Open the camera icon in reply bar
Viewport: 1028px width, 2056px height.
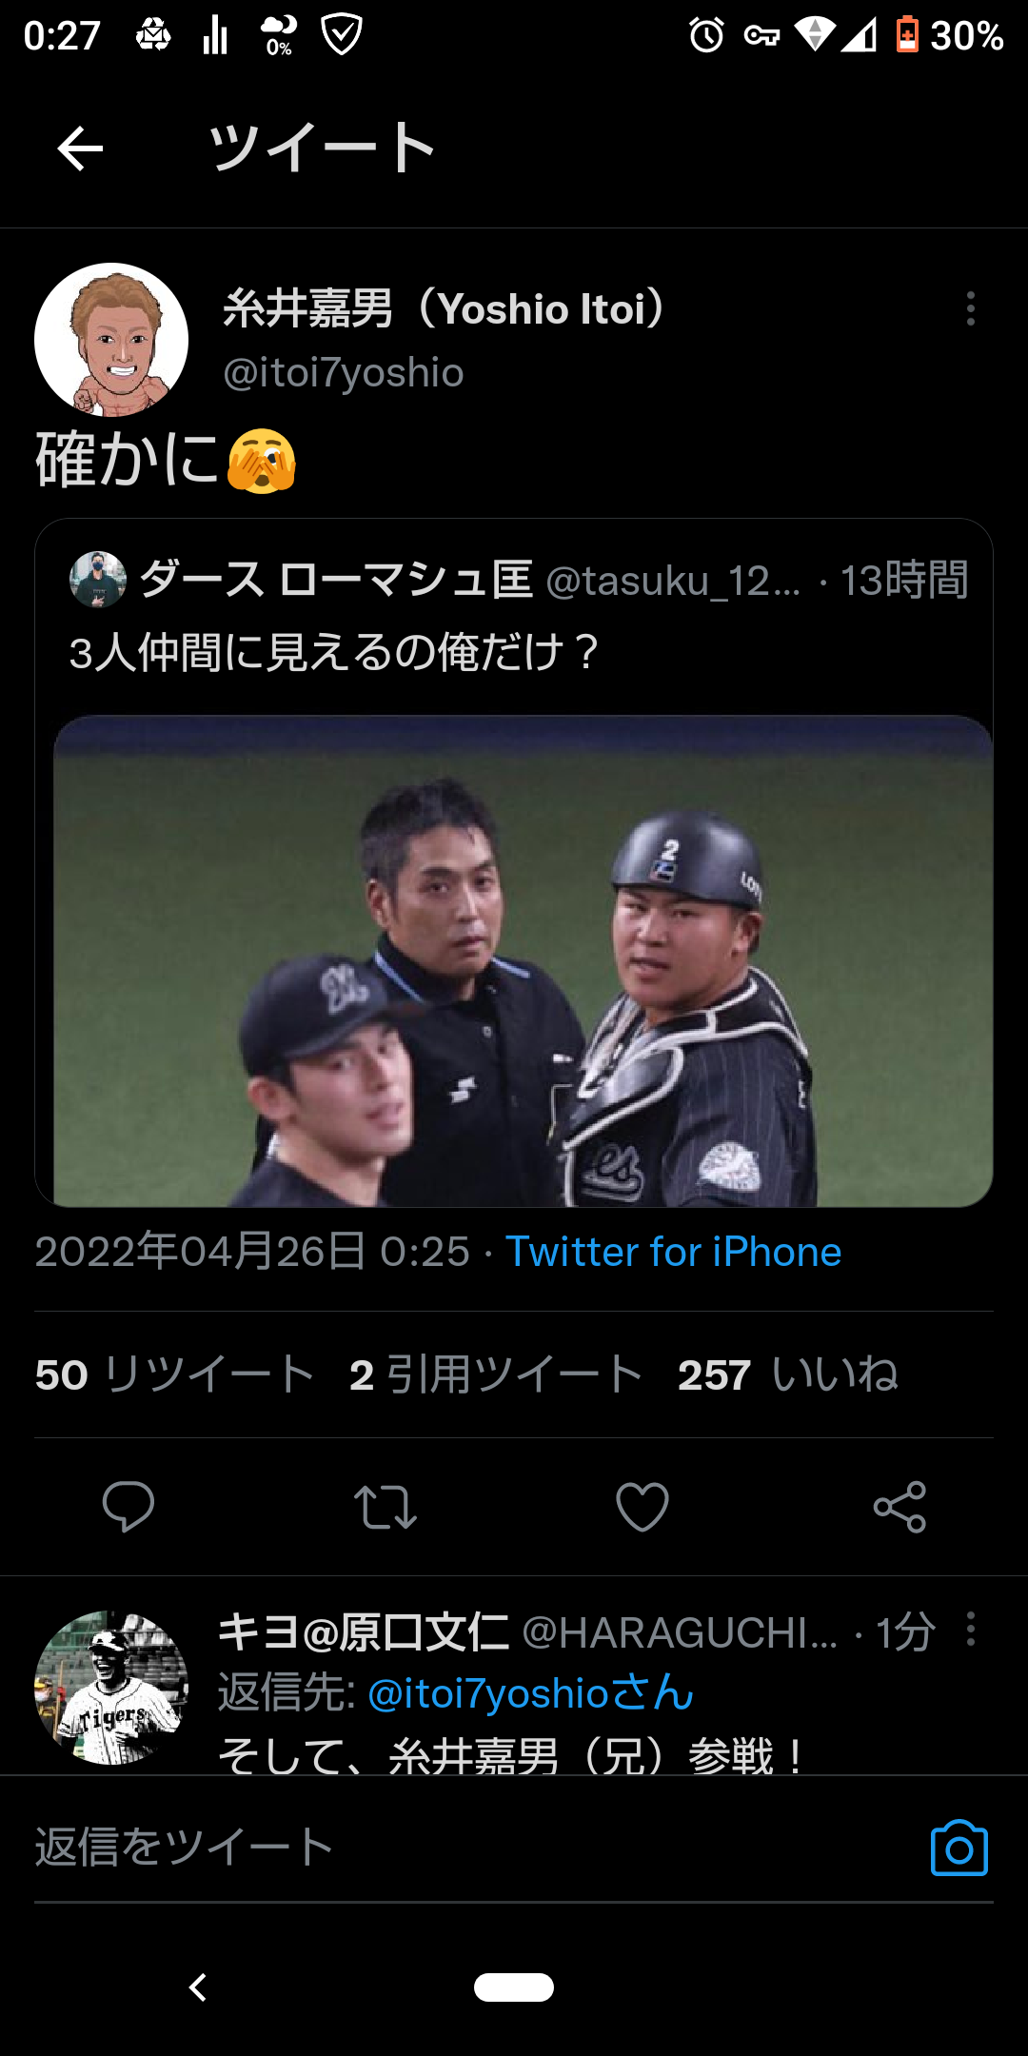[959, 1848]
